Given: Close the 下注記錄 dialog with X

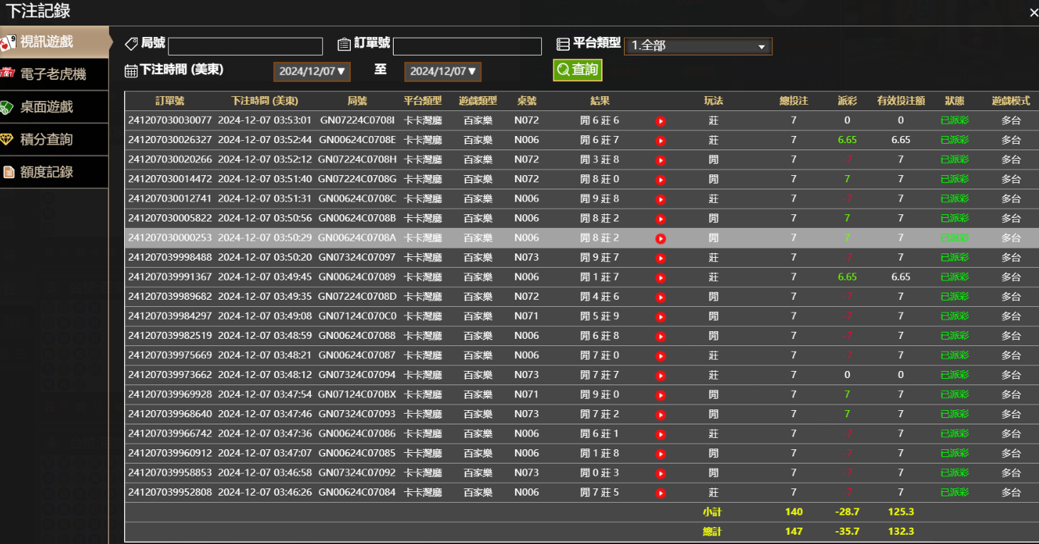Looking at the screenshot, I should [x=1033, y=13].
